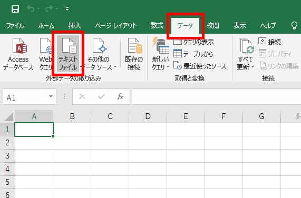Viewport: 301px width, 198px height.
Task: Open the Undo history dropdown arrow
Action: click(38, 9)
